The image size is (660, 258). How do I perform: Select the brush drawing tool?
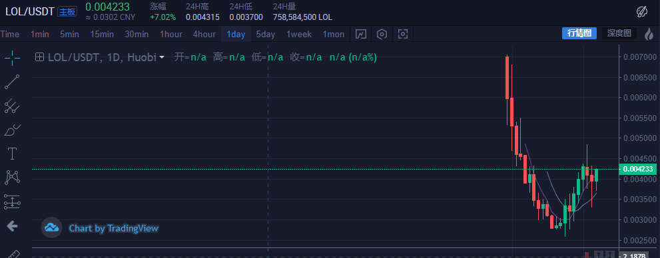(x=12, y=130)
